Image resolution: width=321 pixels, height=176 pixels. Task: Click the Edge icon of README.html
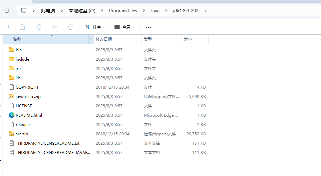[12, 115]
